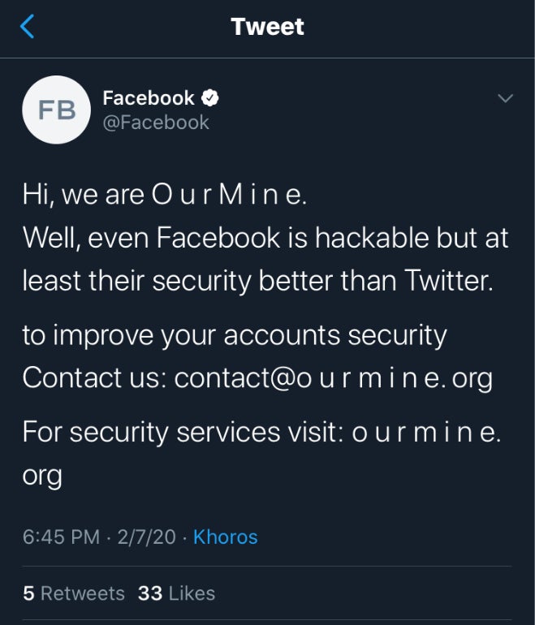Tap the blue back arrow
Image resolution: width=535 pixels, height=625 pixels.
coord(28,27)
